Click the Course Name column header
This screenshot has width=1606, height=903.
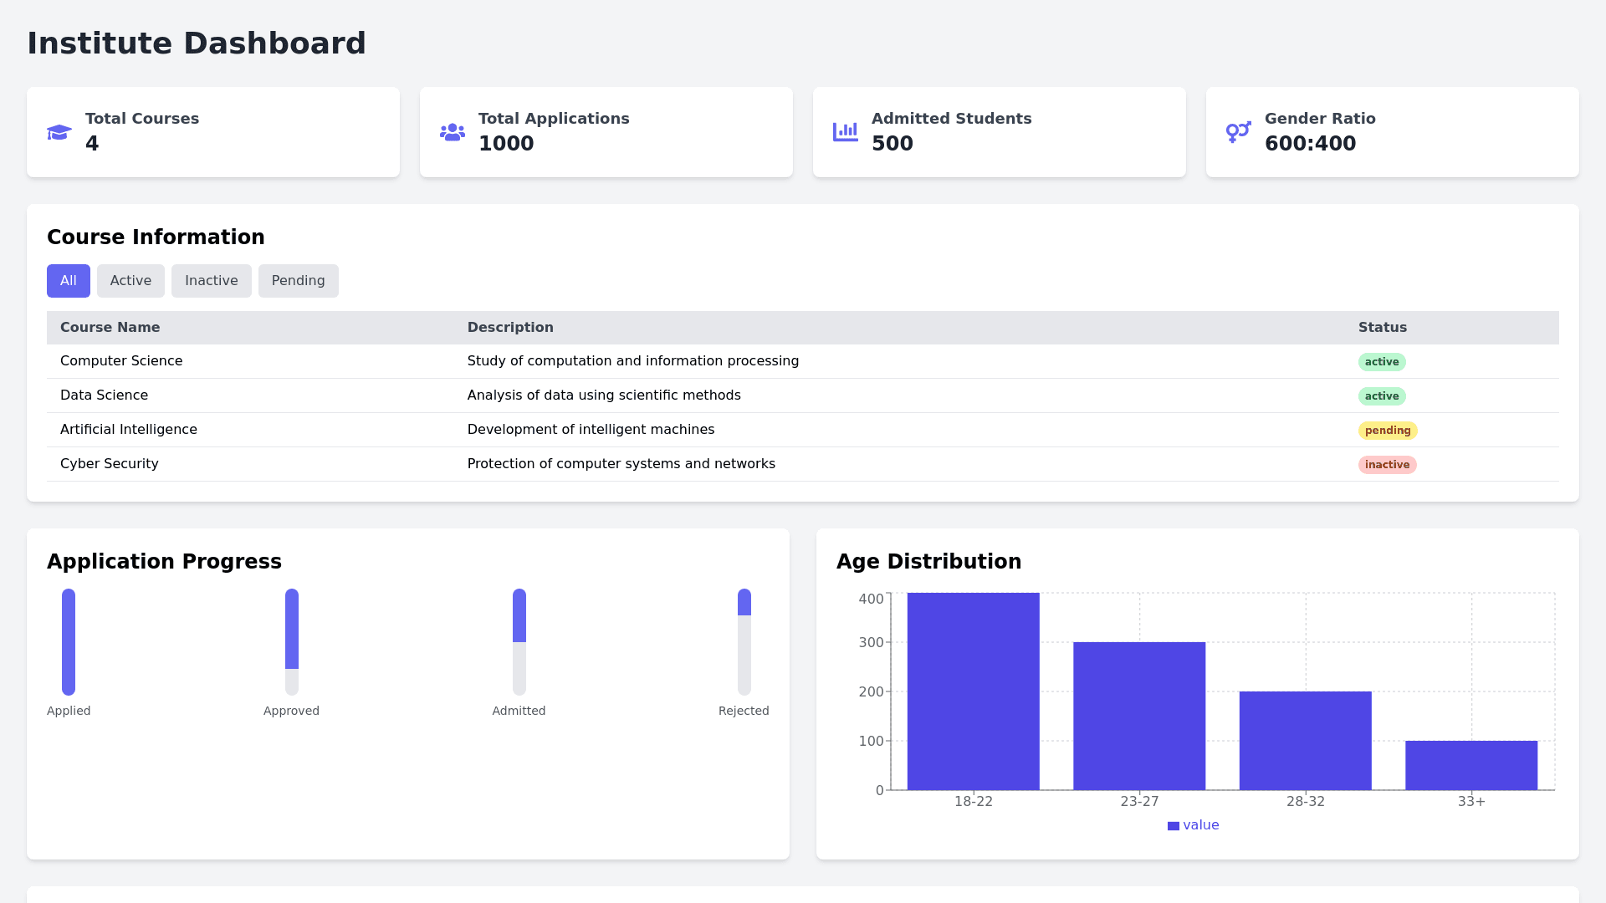pyautogui.click(x=110, y=328)
